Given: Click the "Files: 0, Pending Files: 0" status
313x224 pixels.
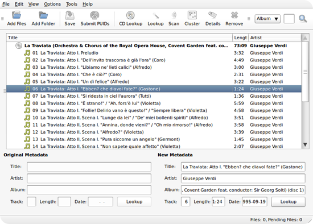Looking at the screenshot, I should click(276, 219).
